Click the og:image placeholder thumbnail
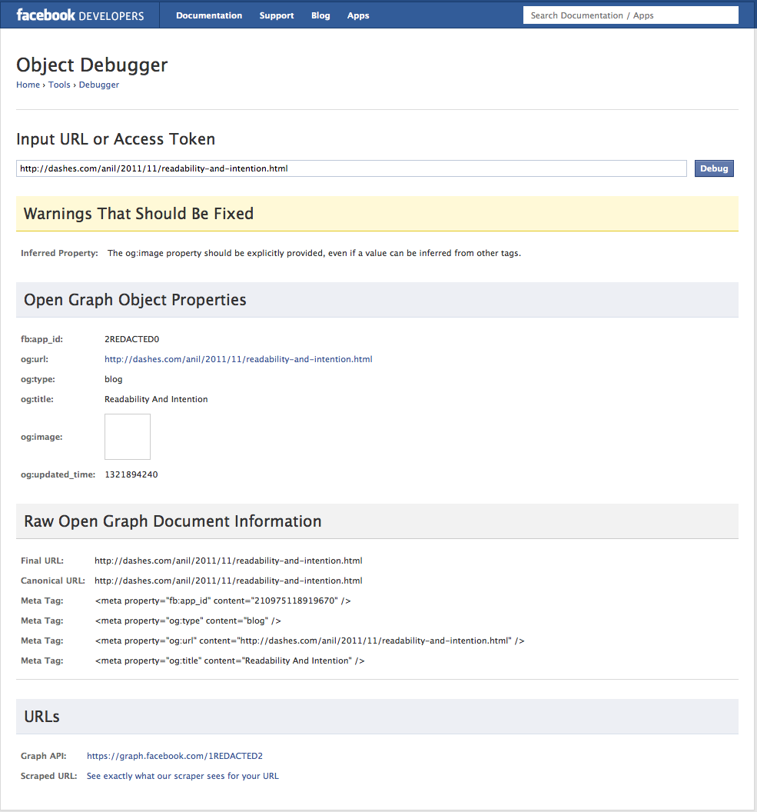 [x=127, y=437]
